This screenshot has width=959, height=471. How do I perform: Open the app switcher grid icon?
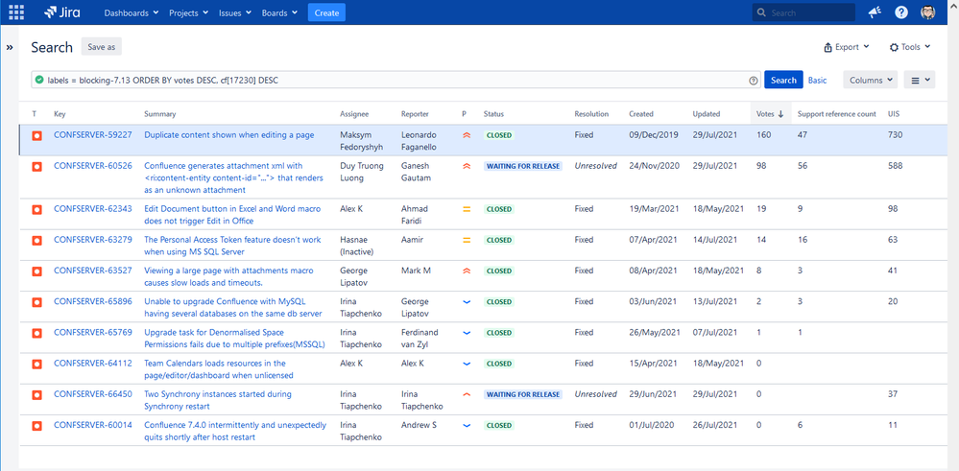(x=16, y=12)
